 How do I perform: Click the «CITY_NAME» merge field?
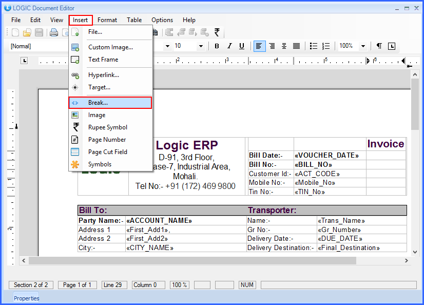tap(150, 247)
